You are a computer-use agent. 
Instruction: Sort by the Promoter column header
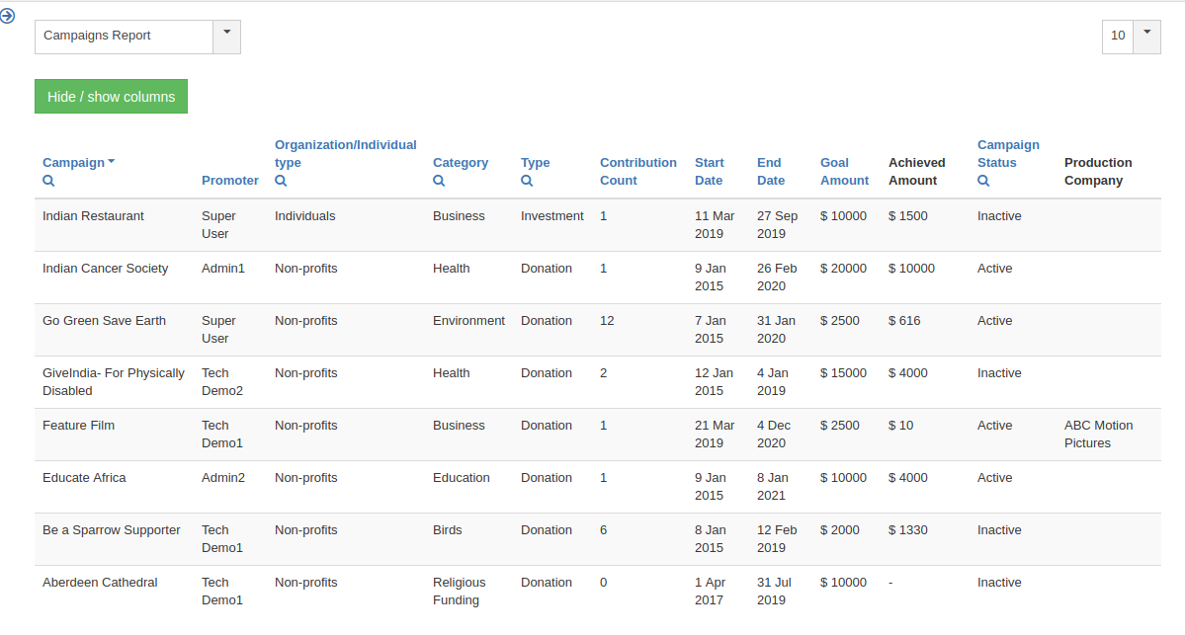coord(229,180)
